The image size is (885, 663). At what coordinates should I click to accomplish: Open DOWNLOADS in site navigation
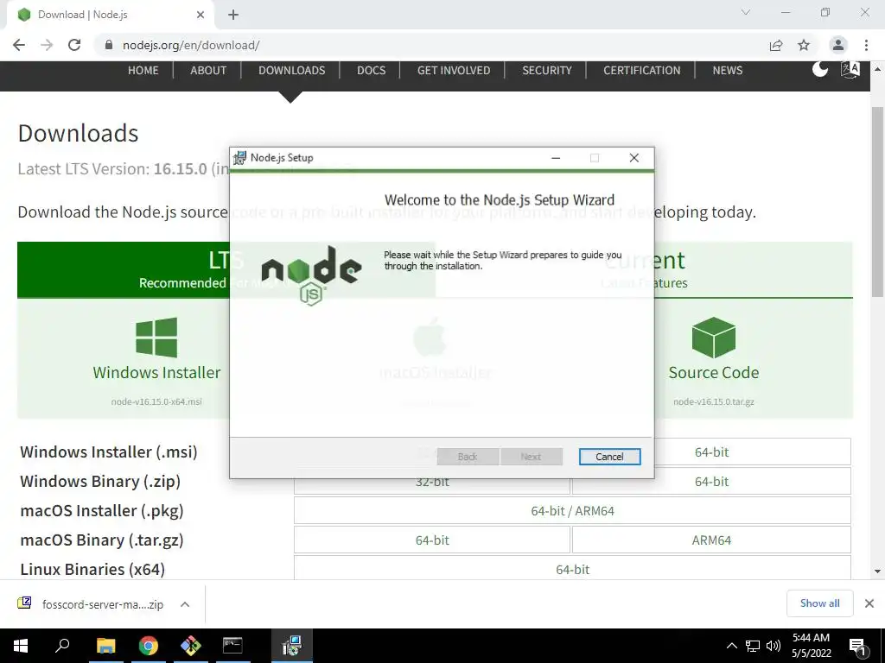pos(292,71)
